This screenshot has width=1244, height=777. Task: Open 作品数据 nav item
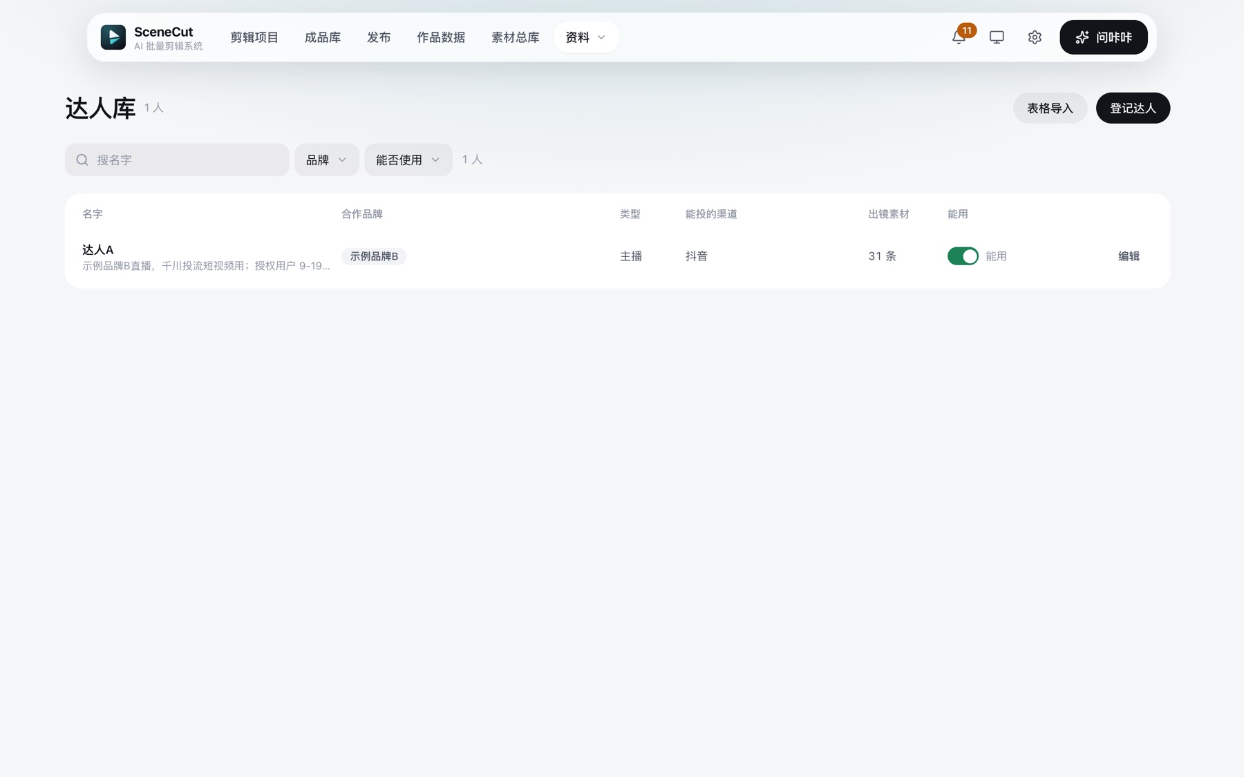[x=441, y=37]
